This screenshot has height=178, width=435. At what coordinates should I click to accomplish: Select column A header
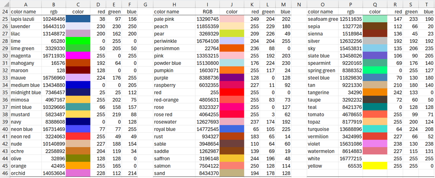(x=26, y=4)
